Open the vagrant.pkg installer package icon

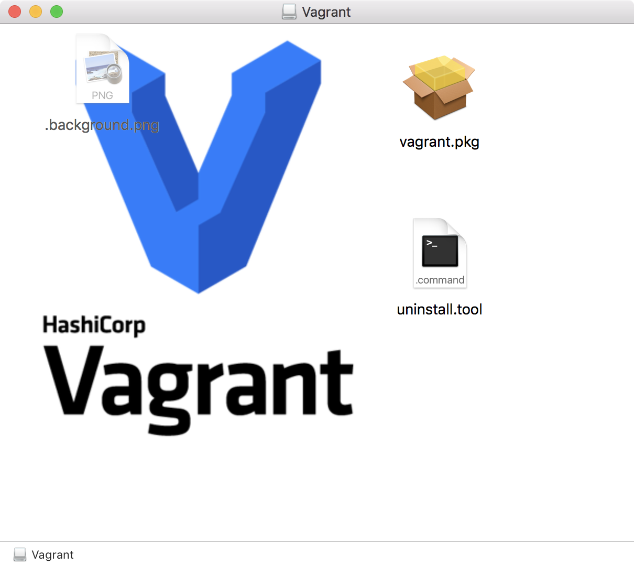click(439, 86)
